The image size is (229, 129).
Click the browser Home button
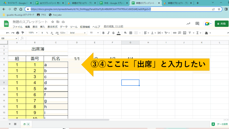21,9
